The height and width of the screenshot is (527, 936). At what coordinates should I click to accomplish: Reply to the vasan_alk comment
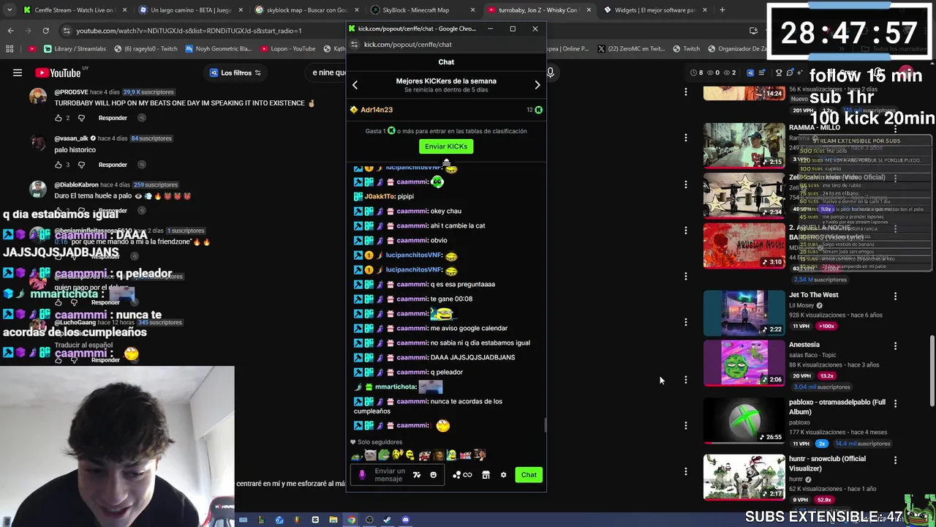[x=113, y=165]
